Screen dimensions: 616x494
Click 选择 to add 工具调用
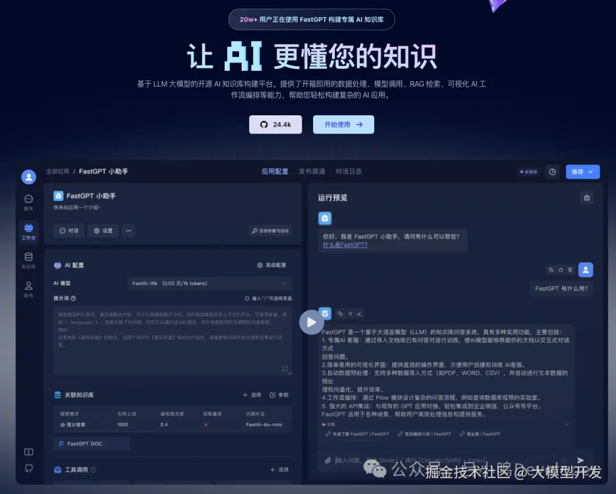coord(279,469)
